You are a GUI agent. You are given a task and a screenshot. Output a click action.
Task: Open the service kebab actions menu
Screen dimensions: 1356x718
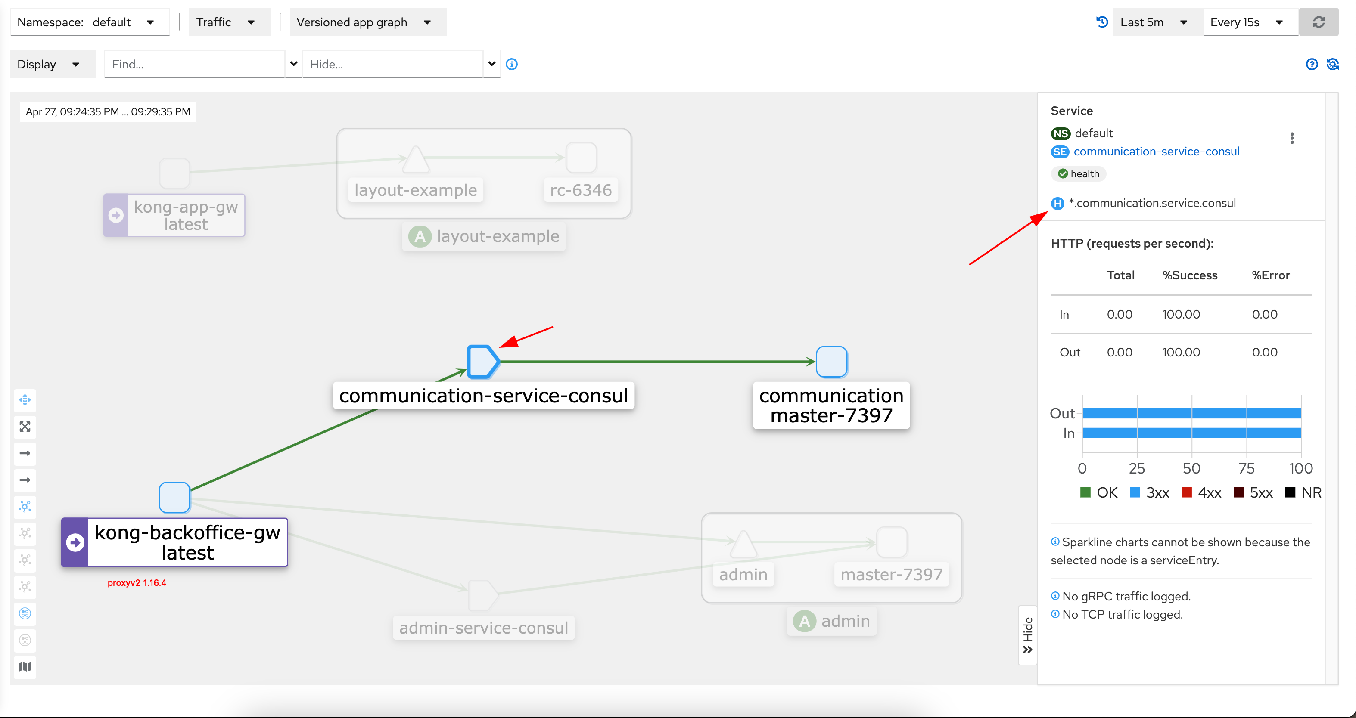tap(1292, 138)
